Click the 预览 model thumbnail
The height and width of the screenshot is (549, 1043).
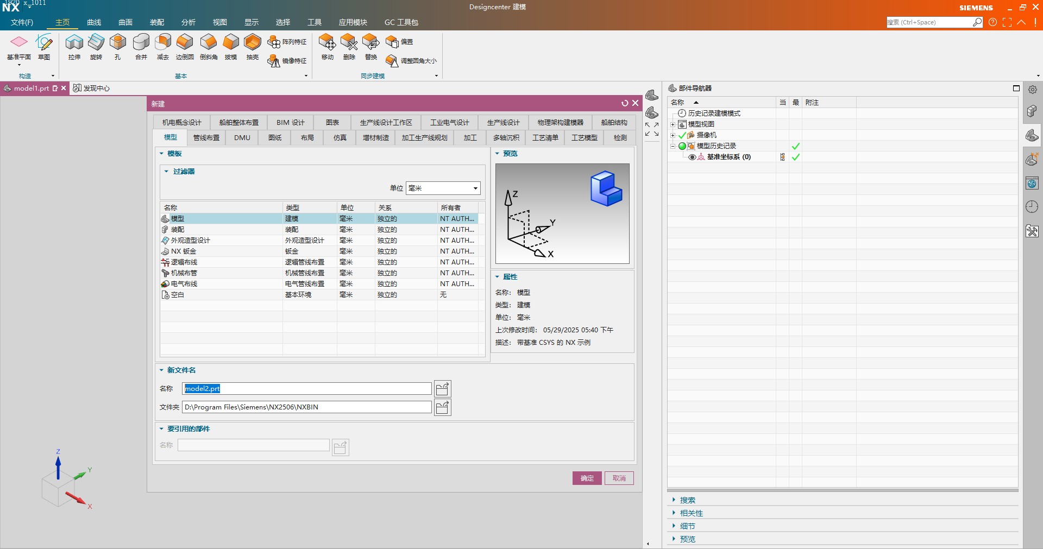coord(562,213)
